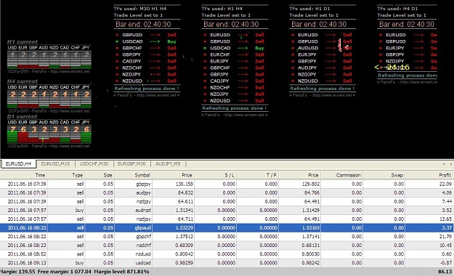
Task: Click the Margin level 871.81% status text
Action: [x=121, y=272]
